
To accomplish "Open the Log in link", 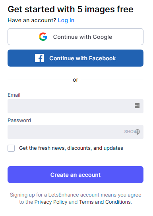I will 66,20.
